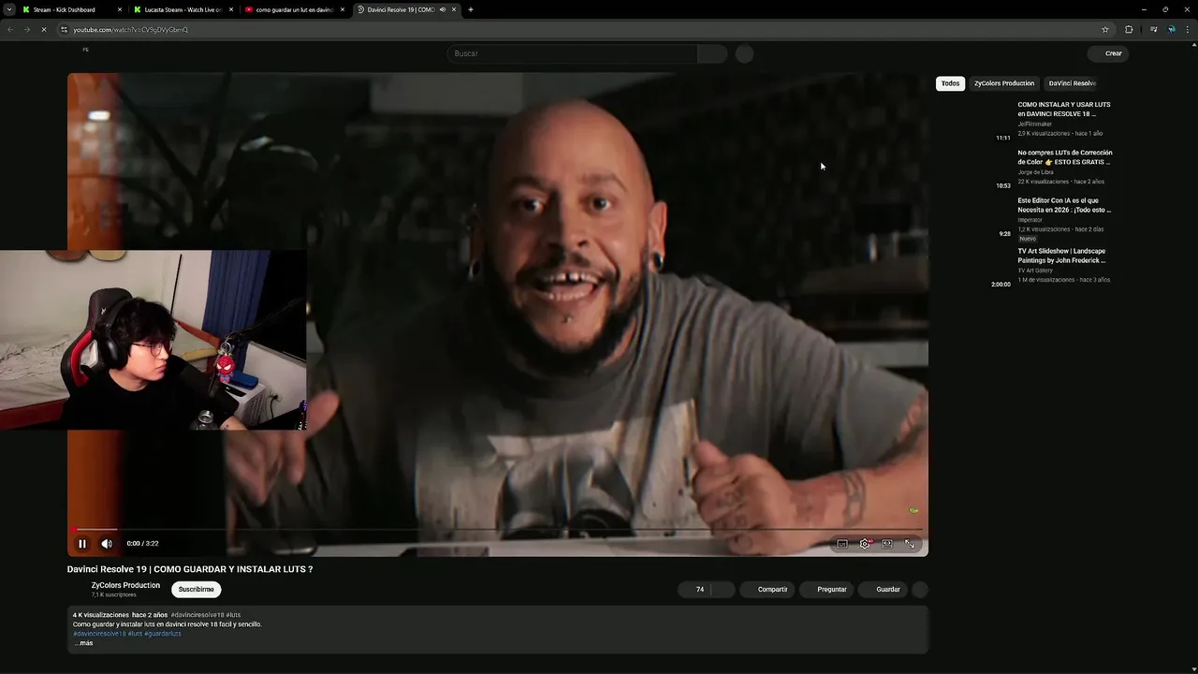Open tab search dropdown arrow
Viewport: 1198px width, 674px height.
(8, 9)
